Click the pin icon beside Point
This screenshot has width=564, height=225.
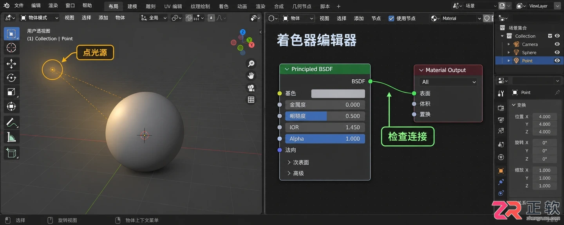point(557,93)
